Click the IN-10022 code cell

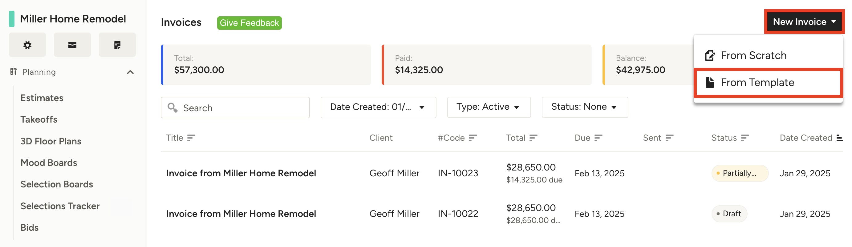pos(458,214)
